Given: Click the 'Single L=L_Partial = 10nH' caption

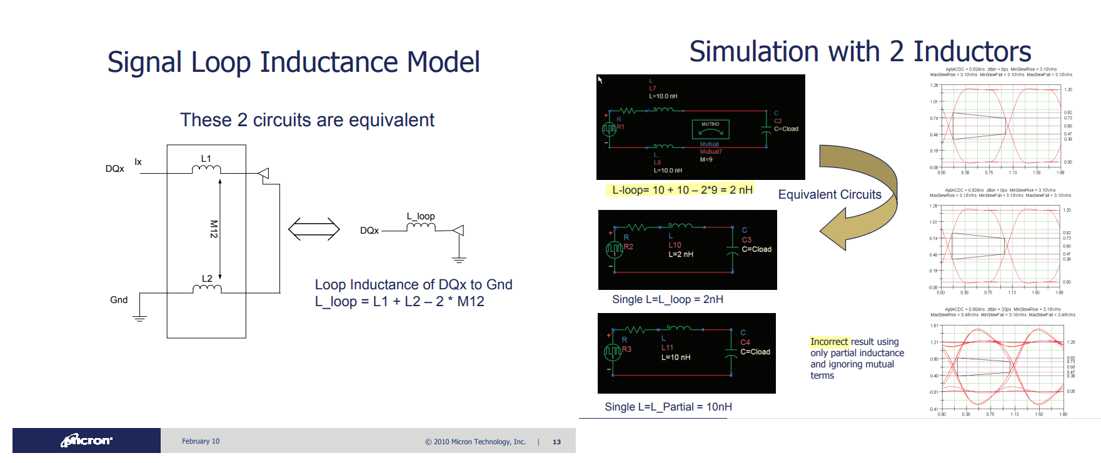Looking at the screenshot, I should click(668, 407).
